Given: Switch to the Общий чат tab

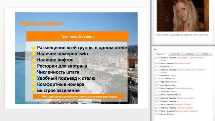Looking at the screenshot, I should coord(161,54).
